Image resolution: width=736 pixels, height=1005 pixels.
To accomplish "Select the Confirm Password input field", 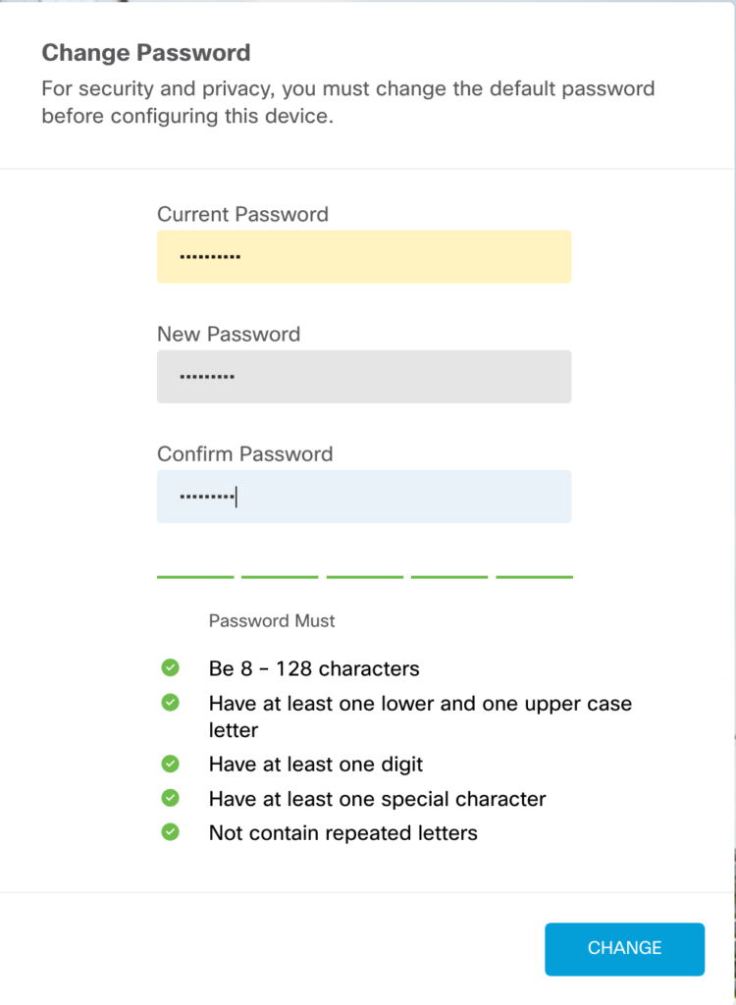I will (x=363, y=497).
